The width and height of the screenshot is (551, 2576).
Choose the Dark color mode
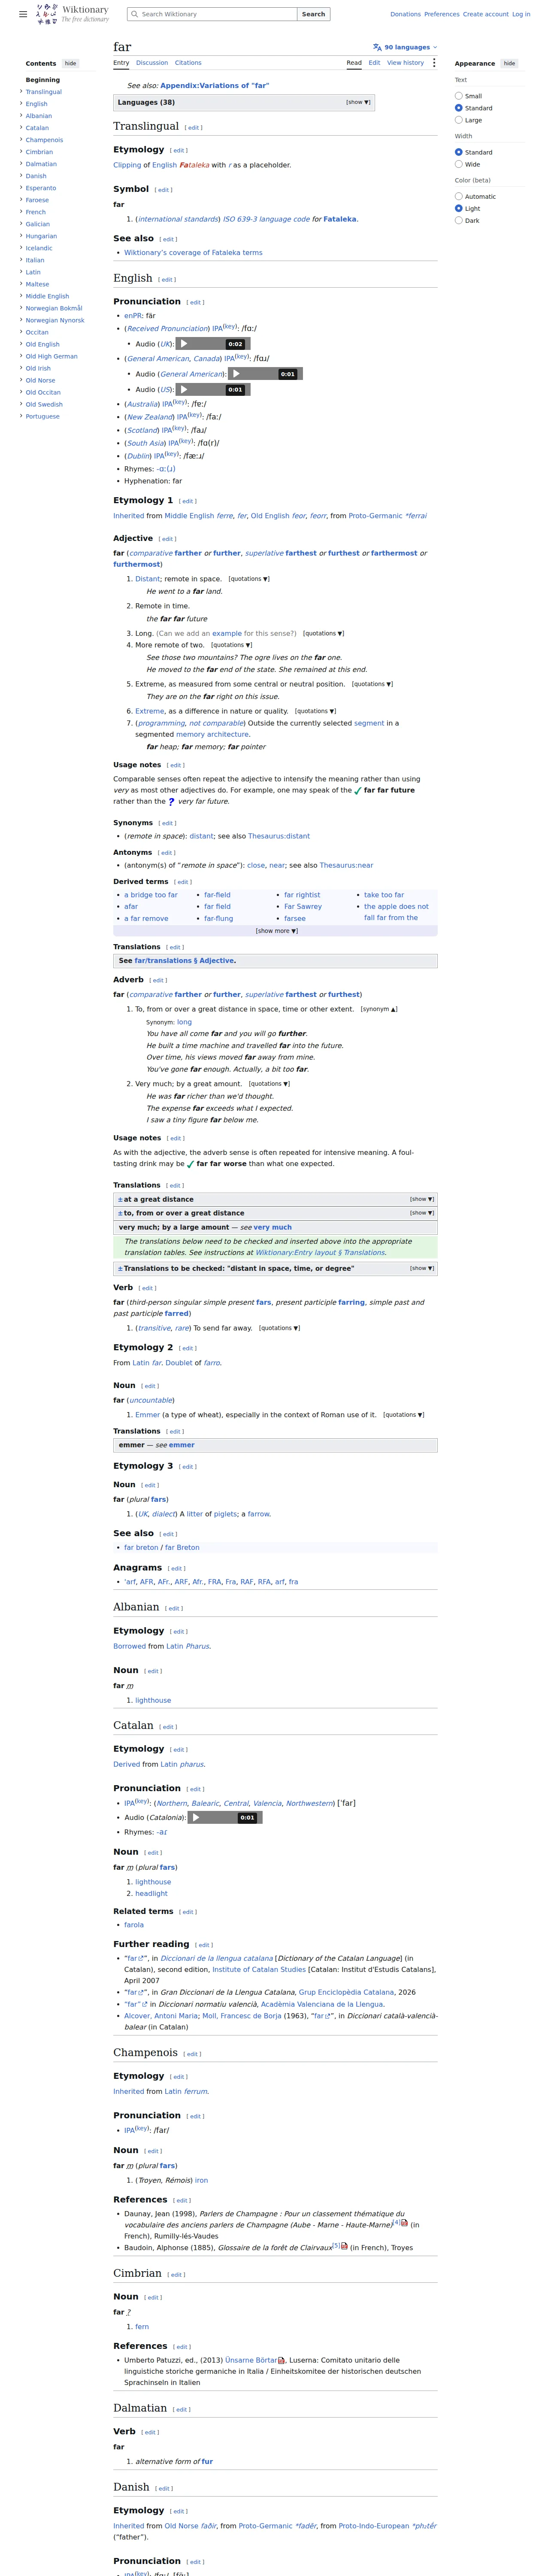(459, 220)
